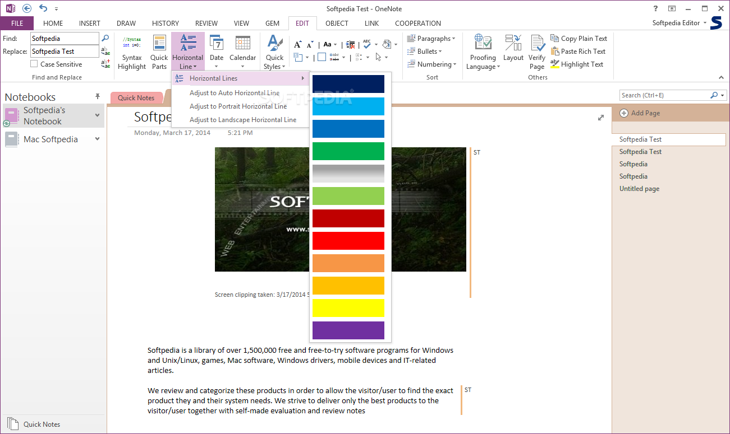
Task: Click Add Page
Action: (640, 113)
